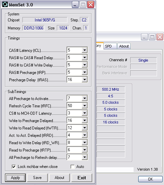Open RAS# to CAS# Read Delay dropdown

[x=85, y=58]
